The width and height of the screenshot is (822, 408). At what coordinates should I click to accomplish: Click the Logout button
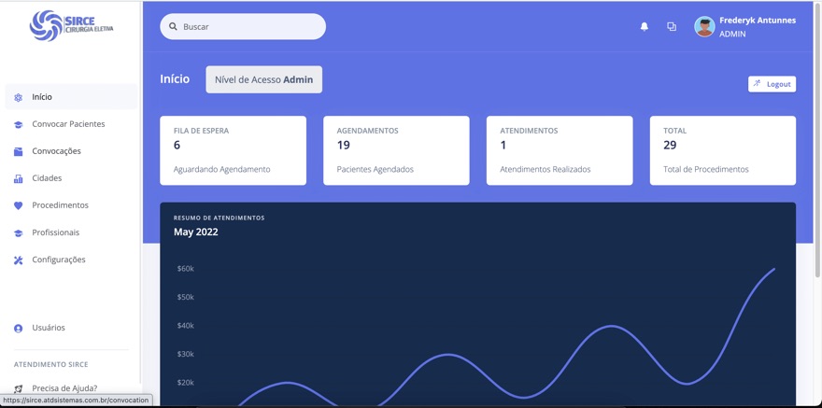click(772, 84)
